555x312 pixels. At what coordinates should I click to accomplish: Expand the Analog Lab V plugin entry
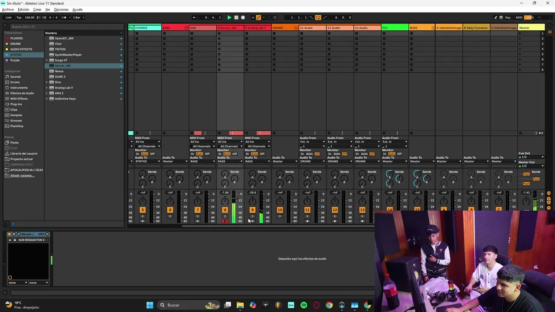pos(47,88)
